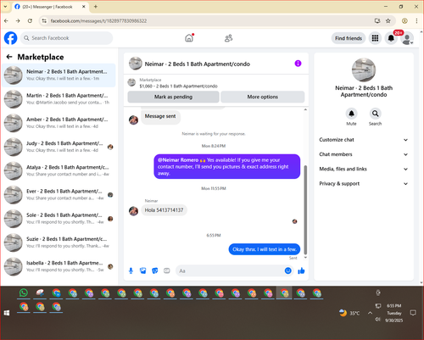Screen dimensions: 424x340
Task: Open the $1,060 Marketplace listing link
Action: (178, 86)
